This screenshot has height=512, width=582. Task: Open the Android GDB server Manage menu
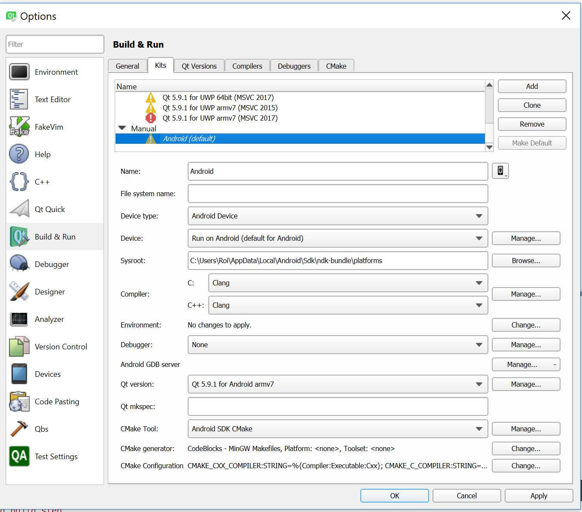[x=526, y=364]
